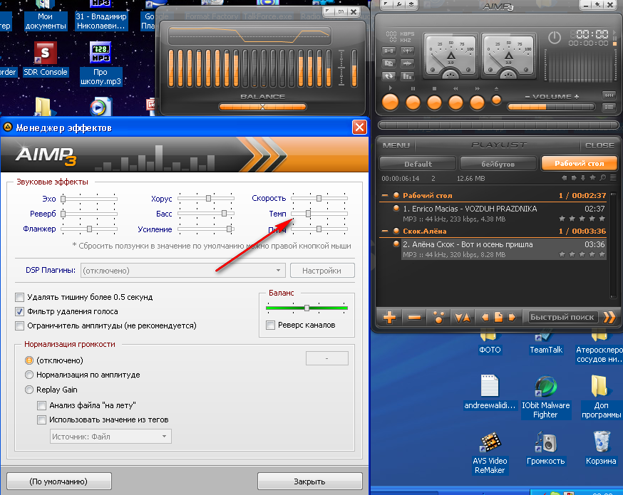
Task: Select the 'Рабочий стол' playlist tab
Action: point(580,164)
